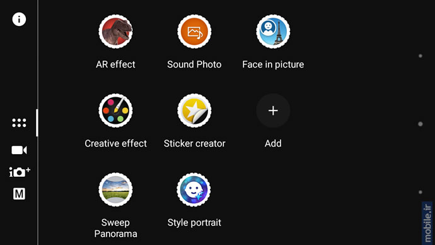Select the Creative effect palette icon
This screenshot has width=435, height=245.
(115, 111)
